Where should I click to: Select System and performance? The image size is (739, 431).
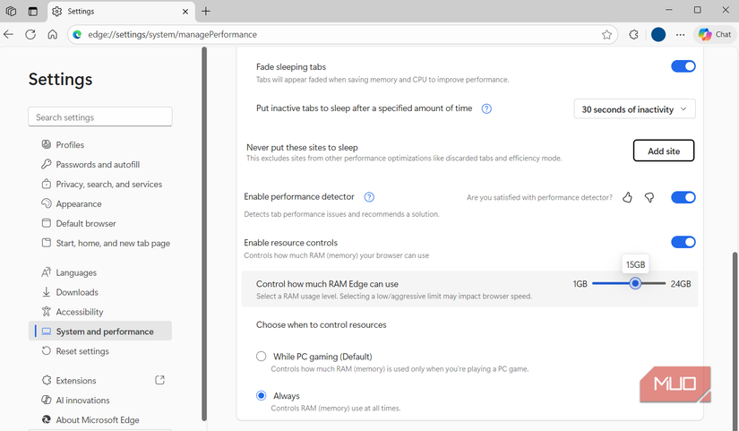click(100, 332)
